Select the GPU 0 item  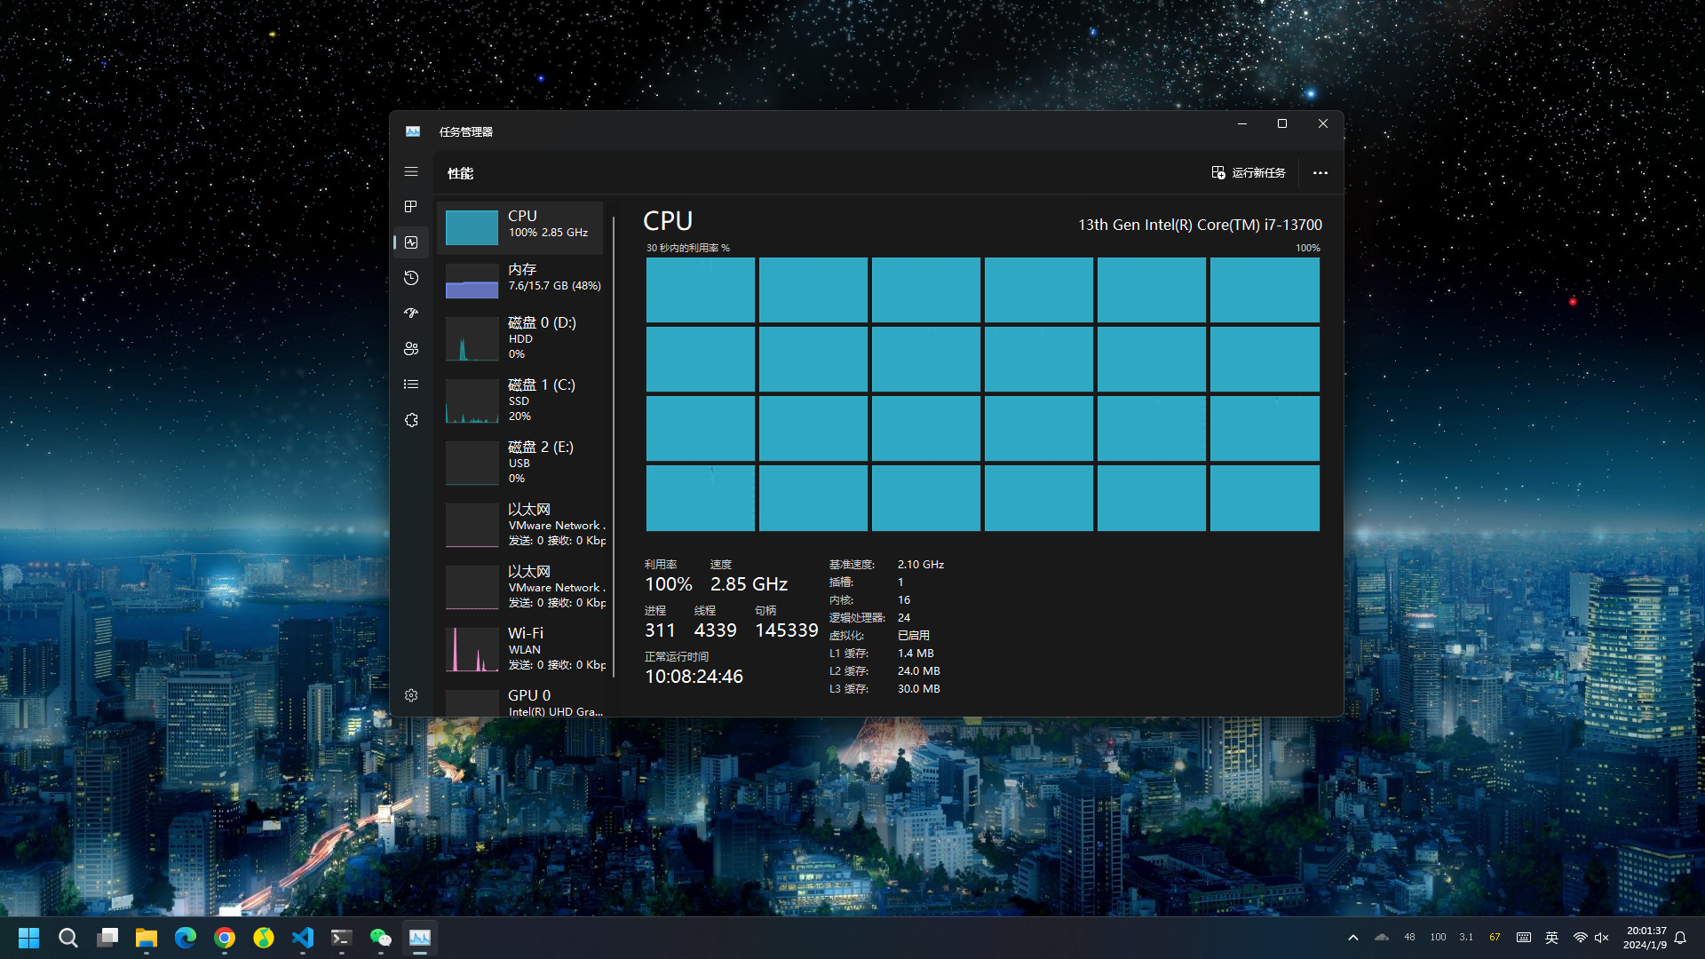coord(522,701)
